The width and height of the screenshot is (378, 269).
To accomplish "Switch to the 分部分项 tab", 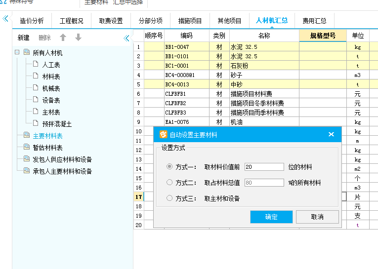I will click(x=150, y=21).
